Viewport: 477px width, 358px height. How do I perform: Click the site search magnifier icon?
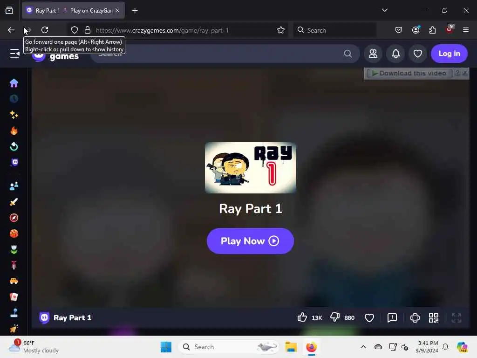point(348,54)
